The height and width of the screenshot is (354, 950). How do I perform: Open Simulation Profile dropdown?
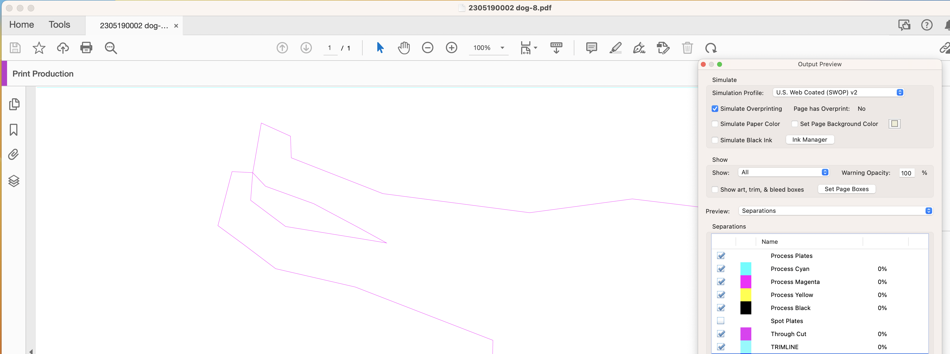coord(838,93)
